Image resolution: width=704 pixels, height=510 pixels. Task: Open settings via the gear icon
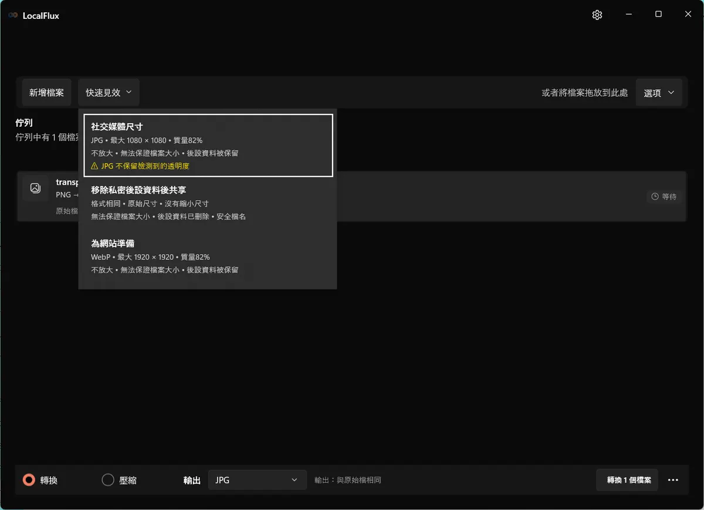(x=597, y=15)
